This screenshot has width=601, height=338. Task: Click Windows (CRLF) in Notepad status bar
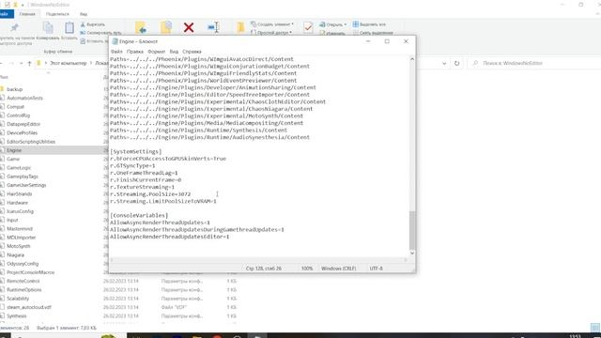[338, 269]
